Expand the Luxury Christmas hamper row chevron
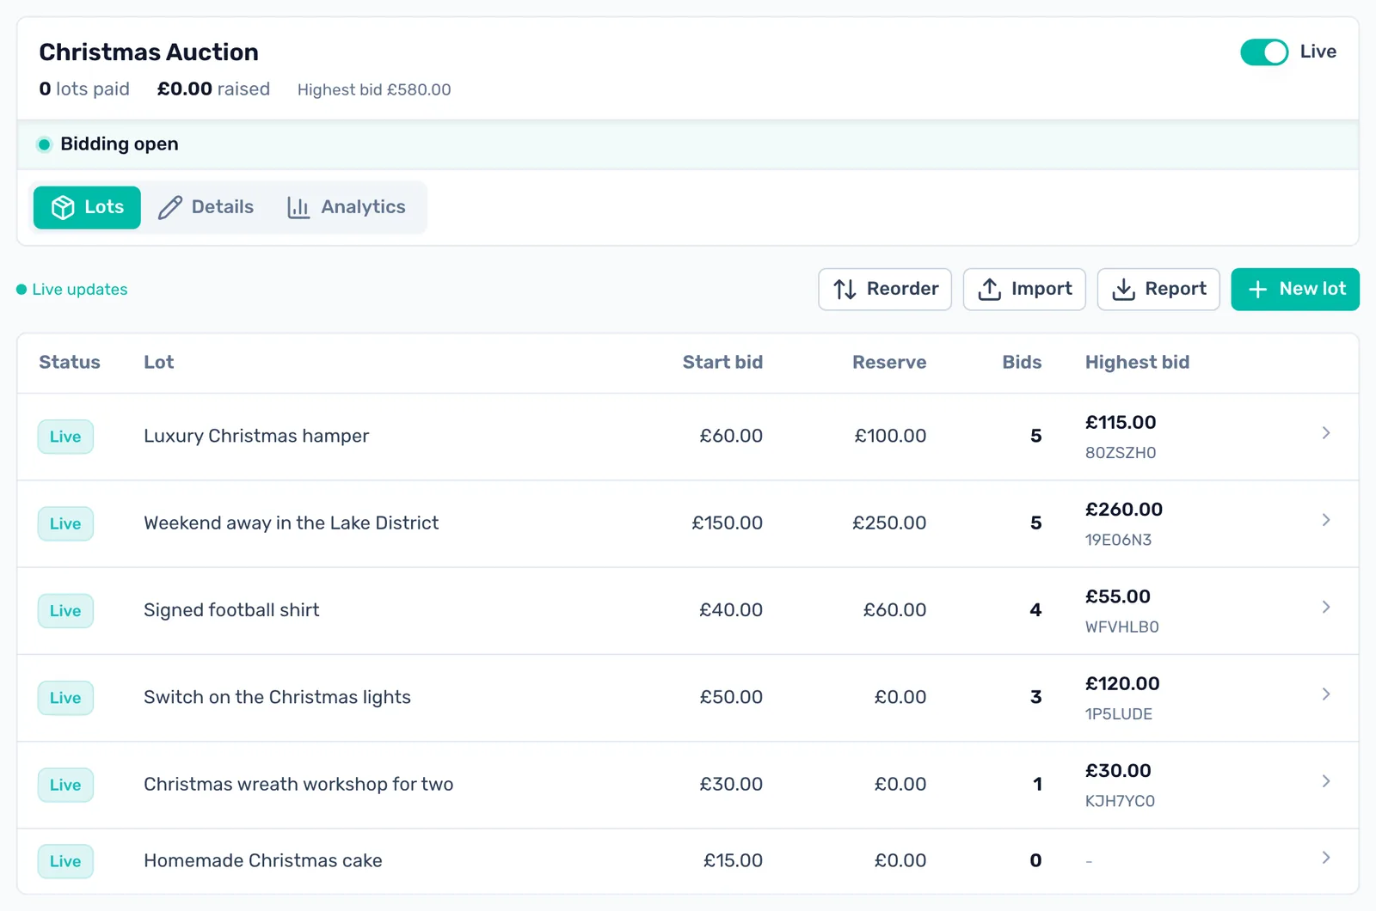Viewport: 1376px width, 911px height. tap(1326, 433)
